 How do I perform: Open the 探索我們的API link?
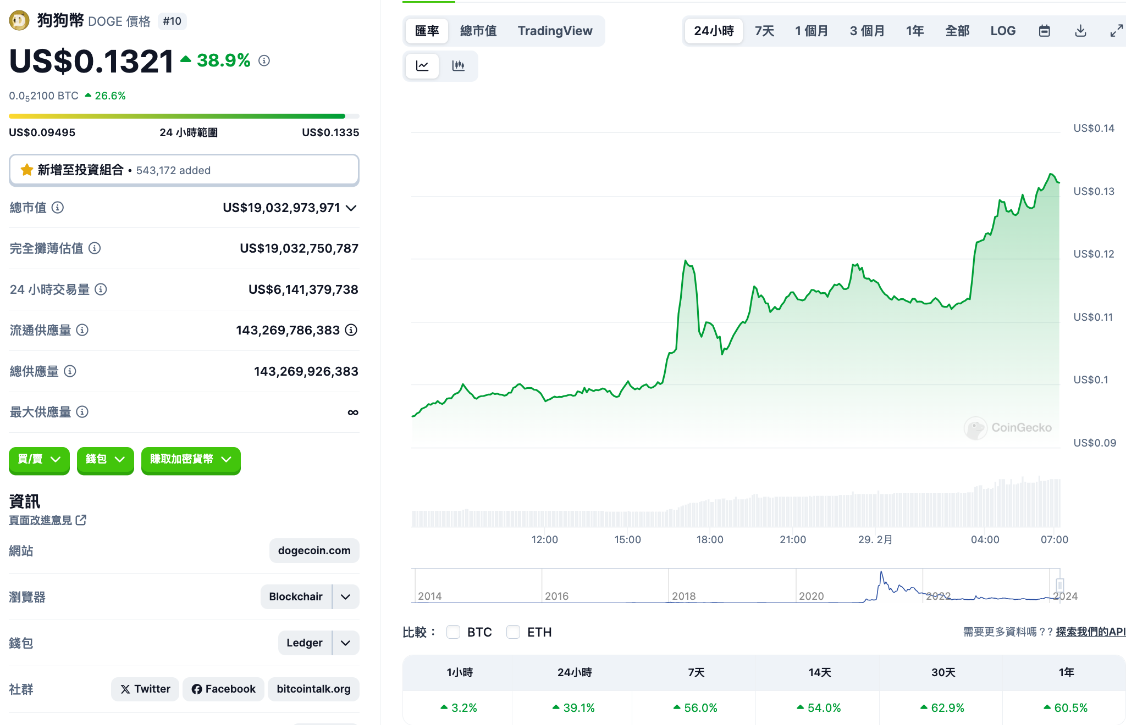tap(1091, 632)
